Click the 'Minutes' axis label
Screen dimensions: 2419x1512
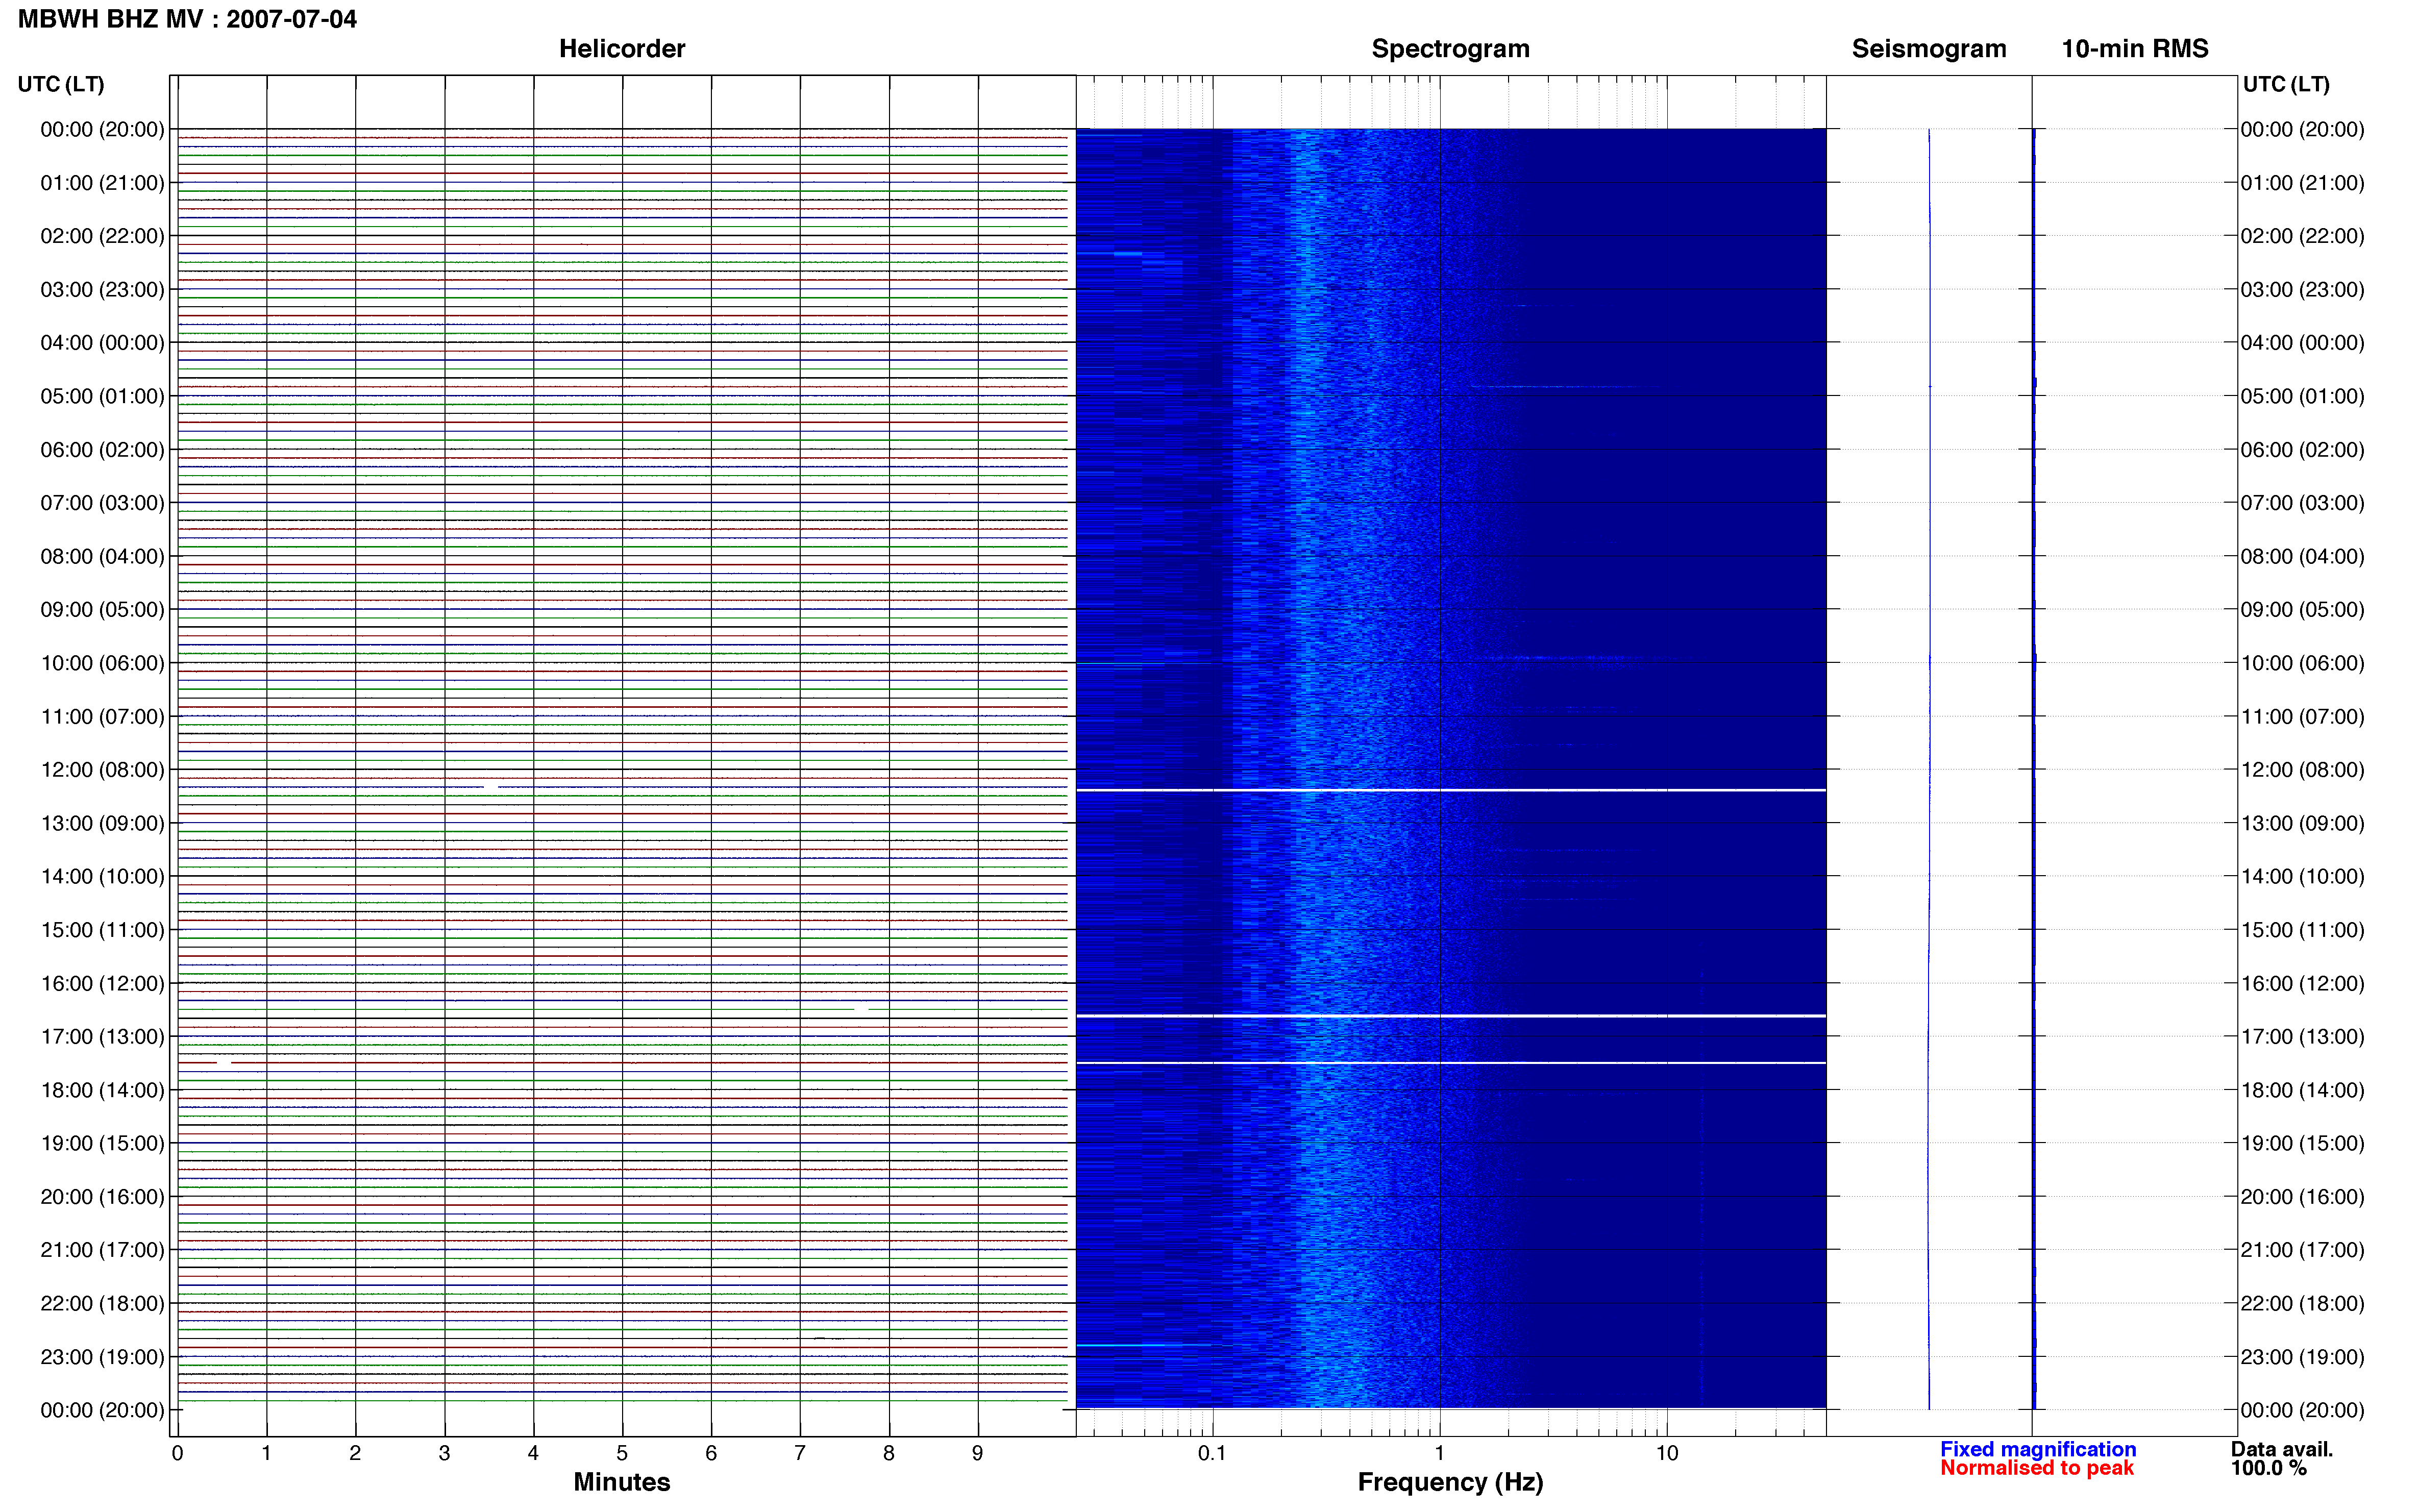coord(621,1482)
